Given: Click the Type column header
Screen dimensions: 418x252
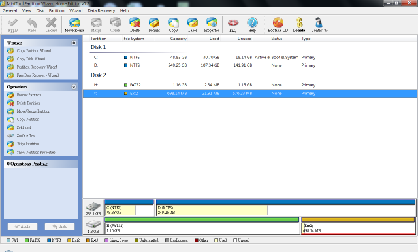Looking at the screenshot, I should tap(306, 39).
